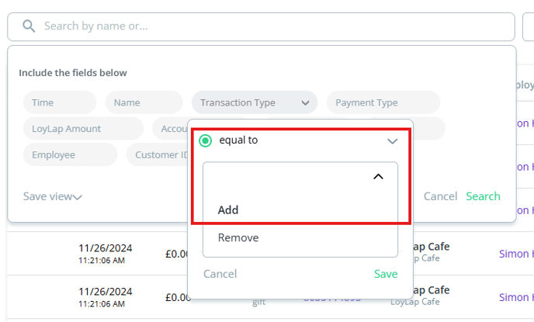Screen dimensions: 534x322
Task: Choose the Add option
Action: pyautogui.click(x=228, y=209)
